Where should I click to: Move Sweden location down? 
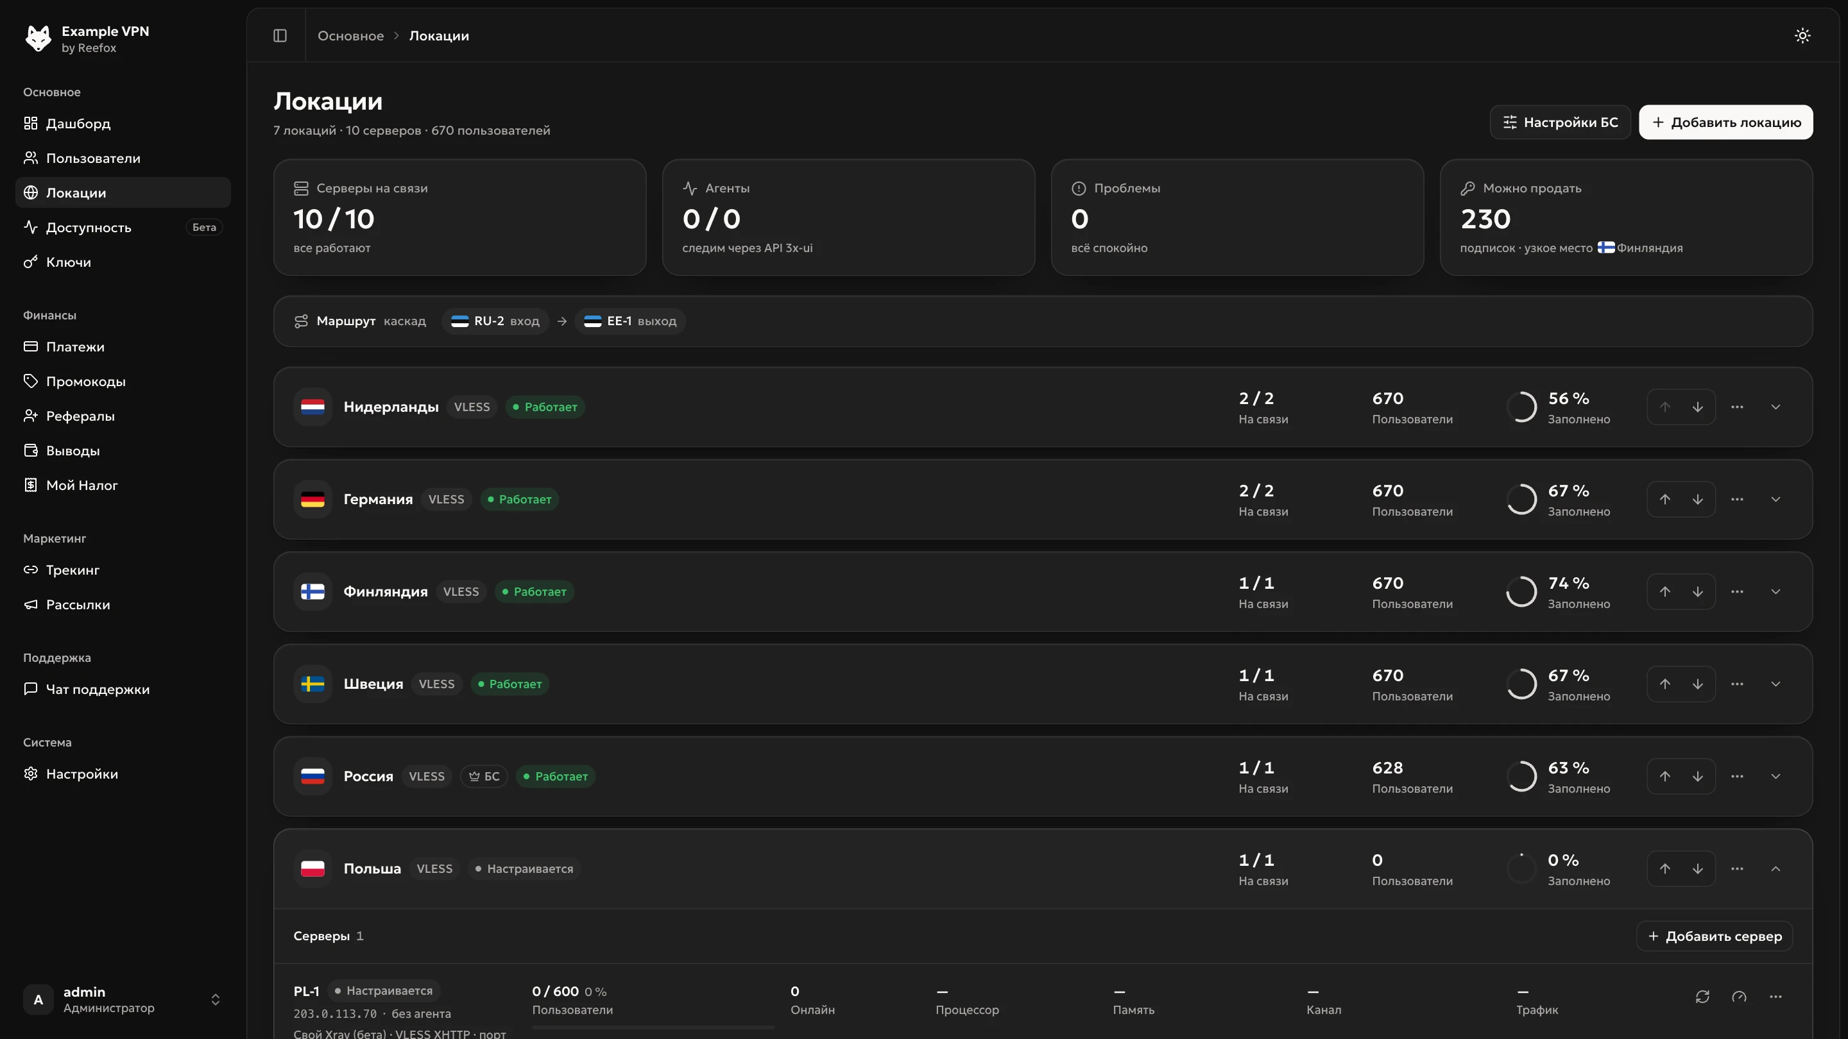point(1697,684)
